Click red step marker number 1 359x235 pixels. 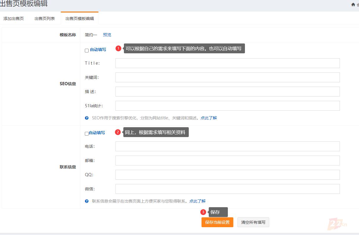click(x=118, y=48)
